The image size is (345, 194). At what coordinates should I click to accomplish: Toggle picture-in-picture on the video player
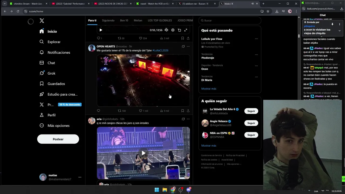pos(179,30)
